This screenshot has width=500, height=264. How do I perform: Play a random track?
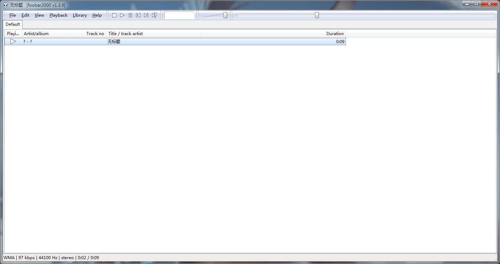[x=155, y=15]
